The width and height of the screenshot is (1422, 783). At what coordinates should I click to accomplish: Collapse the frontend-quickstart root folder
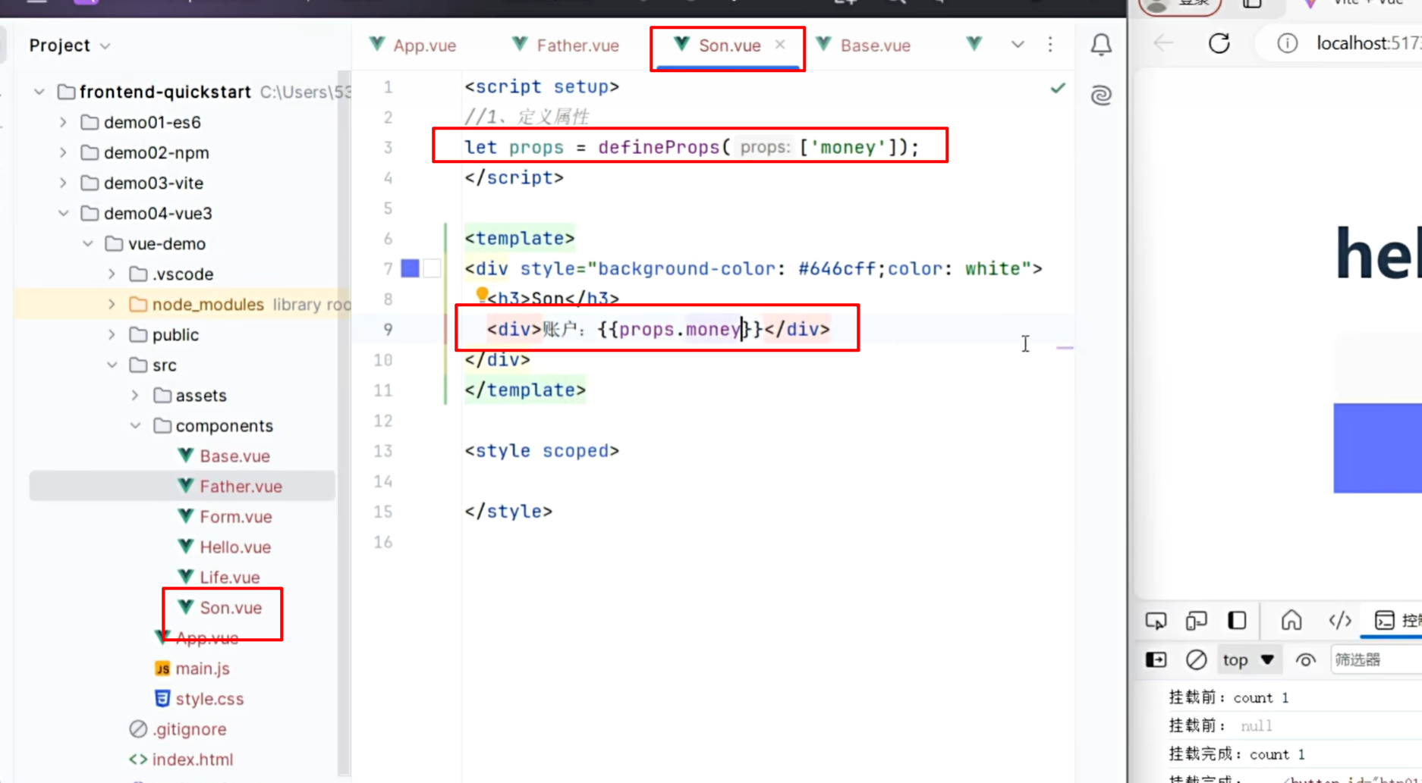(x=39, y=92)
